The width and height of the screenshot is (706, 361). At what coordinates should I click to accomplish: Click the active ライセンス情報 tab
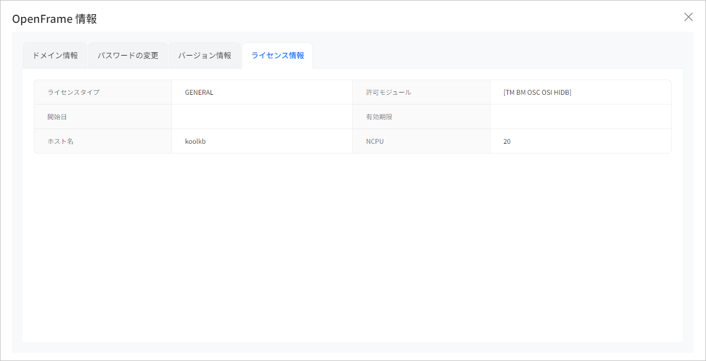[x=277, y=55]
